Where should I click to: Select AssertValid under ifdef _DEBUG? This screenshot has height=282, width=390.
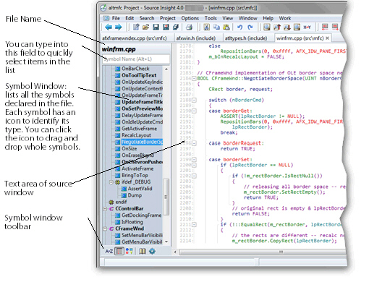pyautogui.click(x=140, y=189)
